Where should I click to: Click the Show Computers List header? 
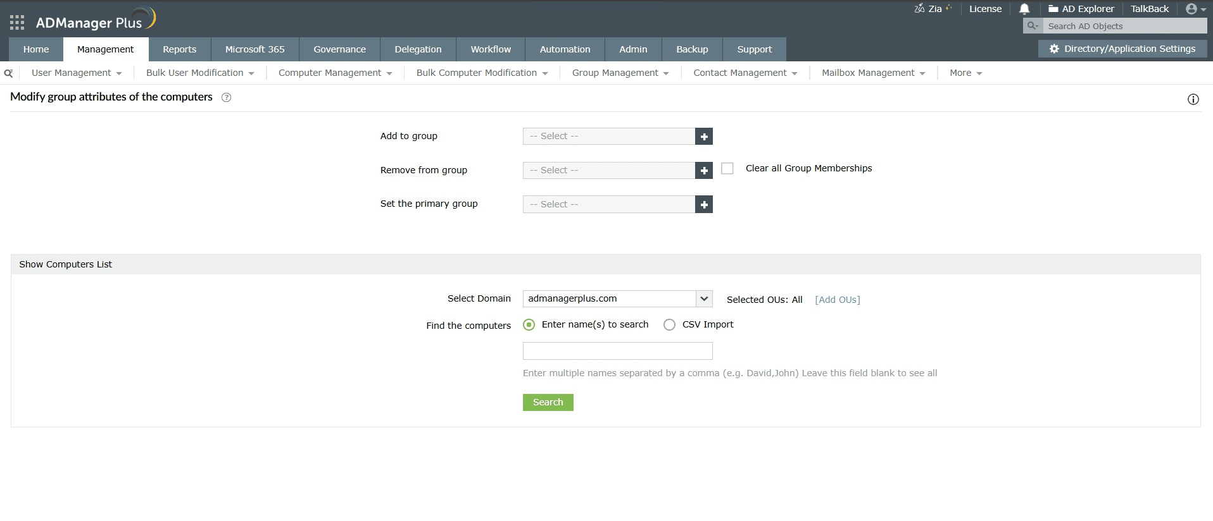pyautogui.click(x=606, y=264)
